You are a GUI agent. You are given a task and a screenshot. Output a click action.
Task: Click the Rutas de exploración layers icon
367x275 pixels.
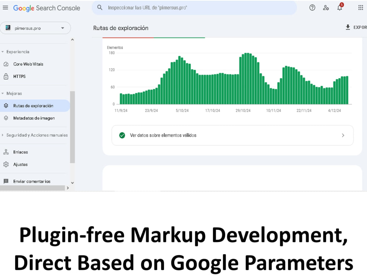coord(6,106)
